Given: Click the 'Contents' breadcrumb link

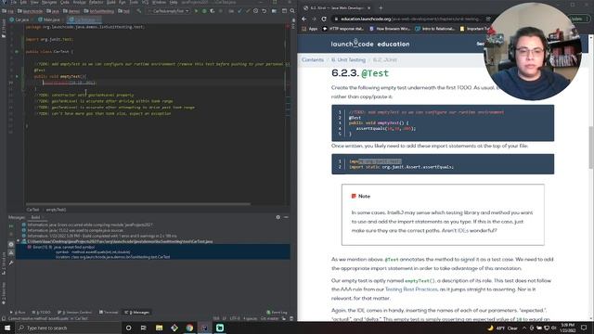Looking at the screenshot, I should tap(313, 59).
